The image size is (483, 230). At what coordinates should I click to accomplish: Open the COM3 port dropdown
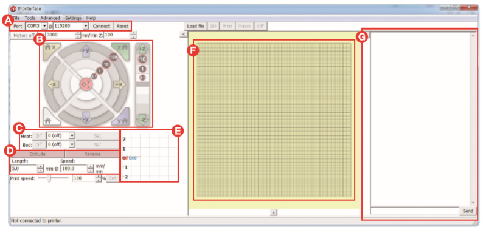pyautogui.click(x=44, y=26)
